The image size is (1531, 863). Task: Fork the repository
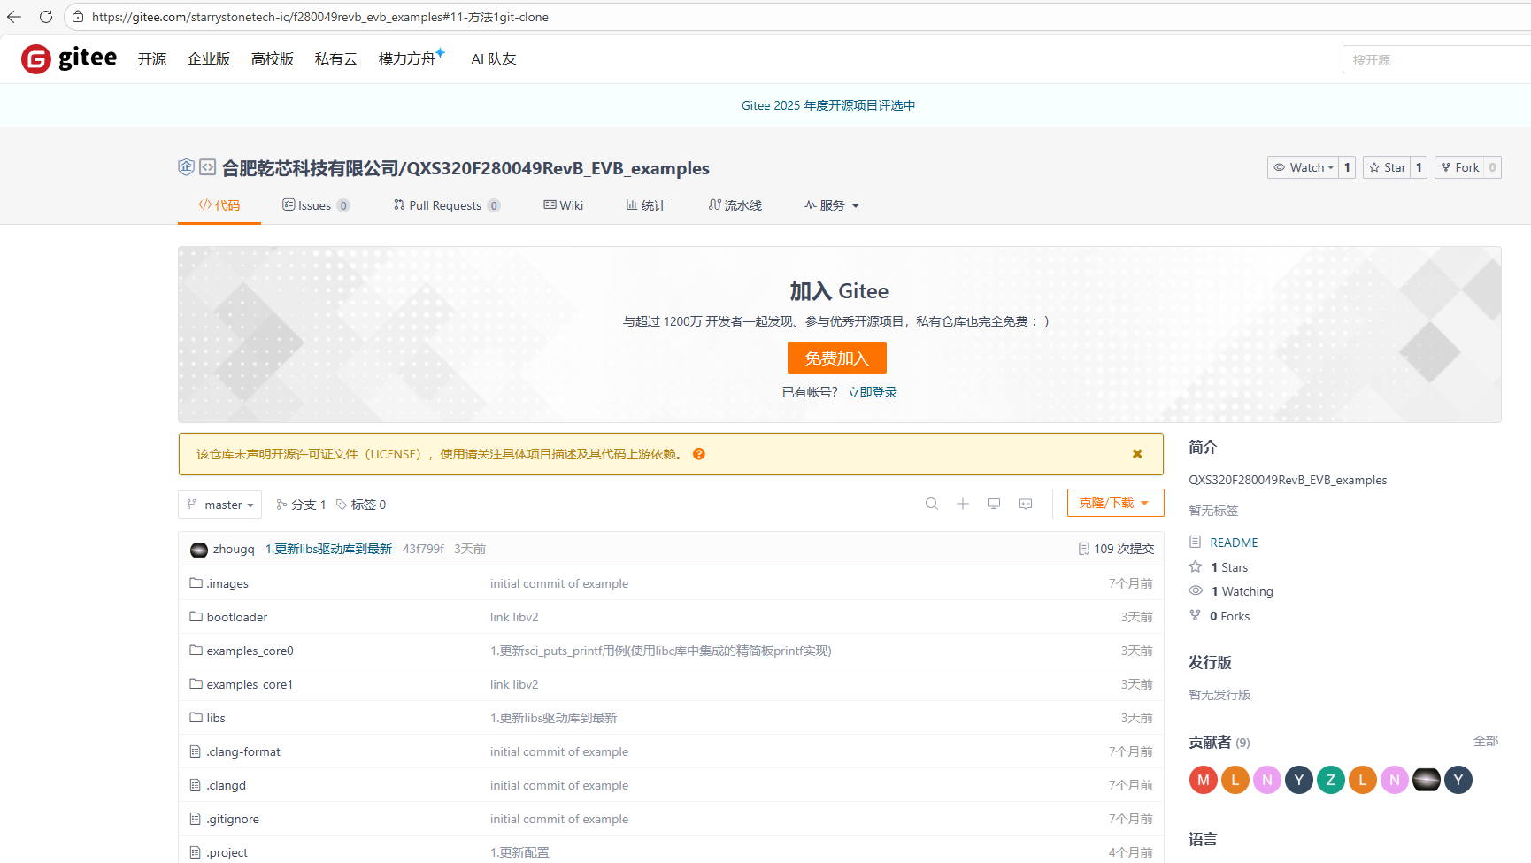pos(1459,167)
